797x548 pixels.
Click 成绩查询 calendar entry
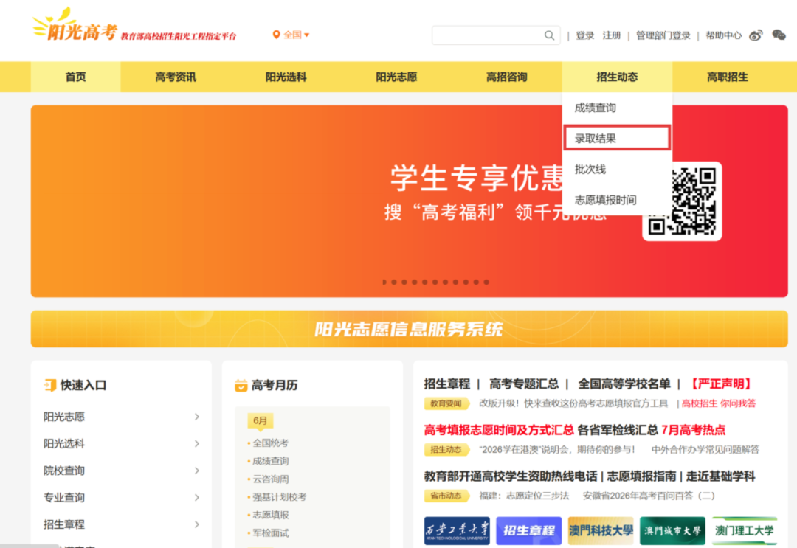(x=270, y=461)
